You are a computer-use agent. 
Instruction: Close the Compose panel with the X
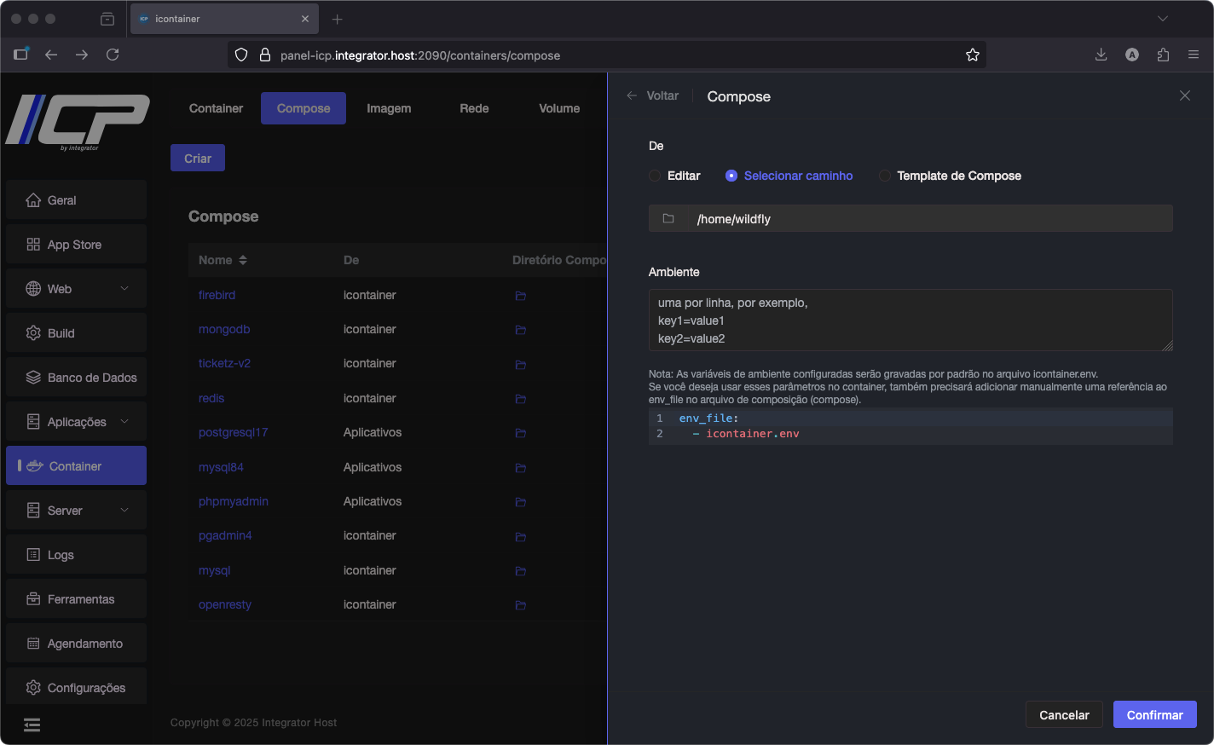pos(1184,96)
